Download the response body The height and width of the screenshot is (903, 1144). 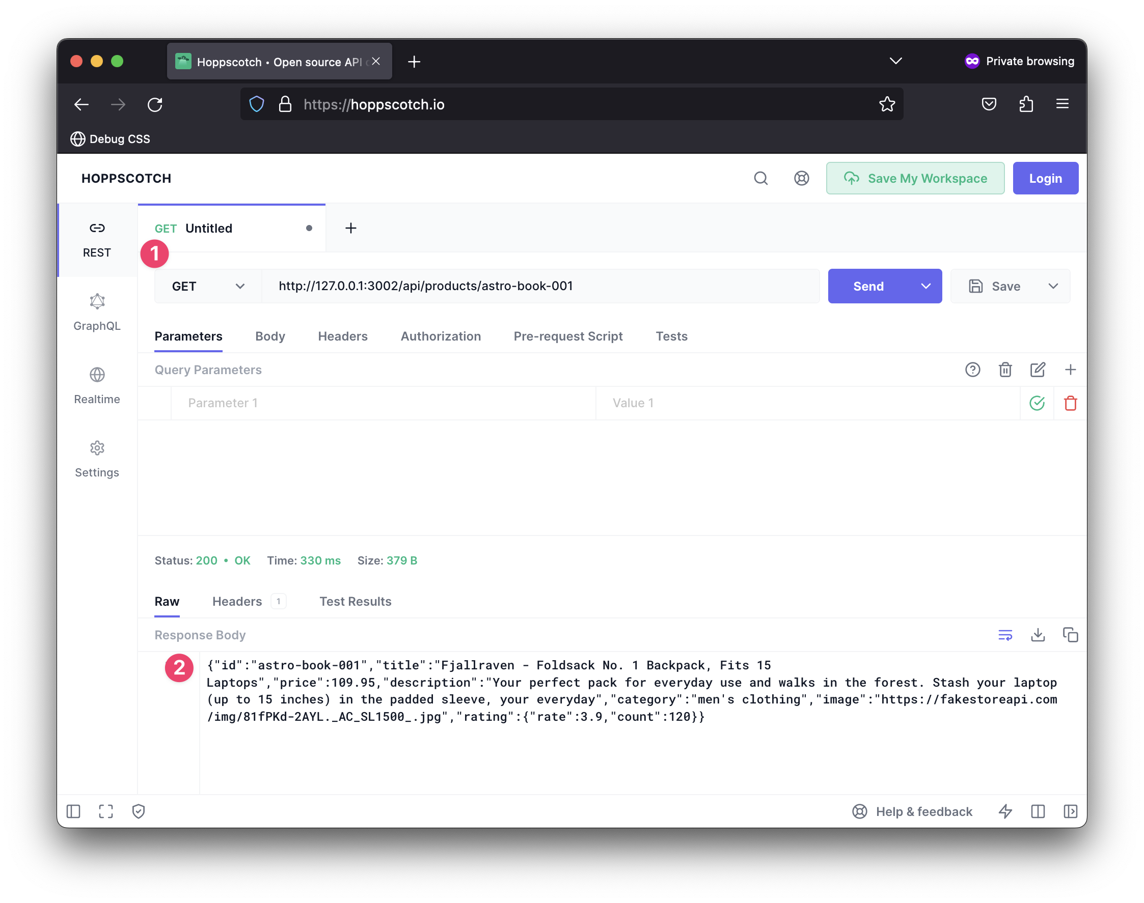coord(1038,635)
